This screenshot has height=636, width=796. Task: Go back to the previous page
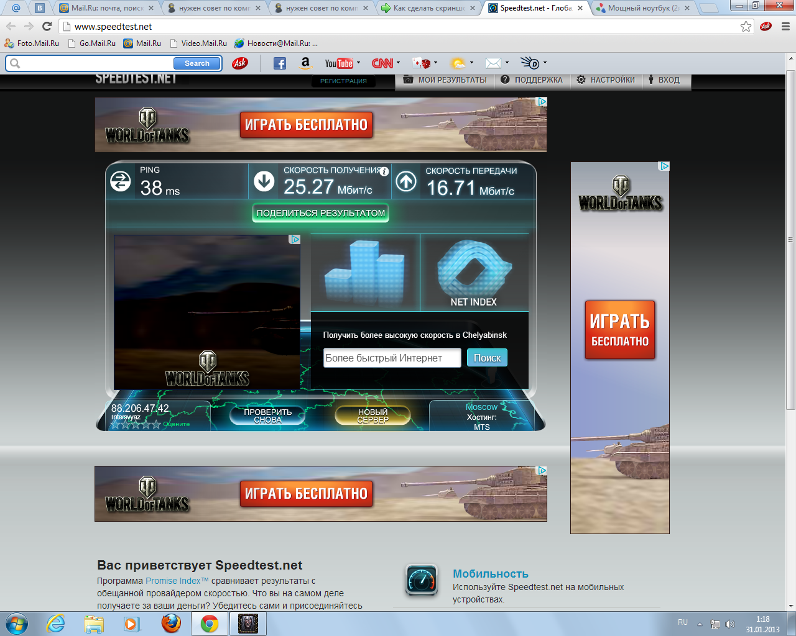tap(11, 26)
